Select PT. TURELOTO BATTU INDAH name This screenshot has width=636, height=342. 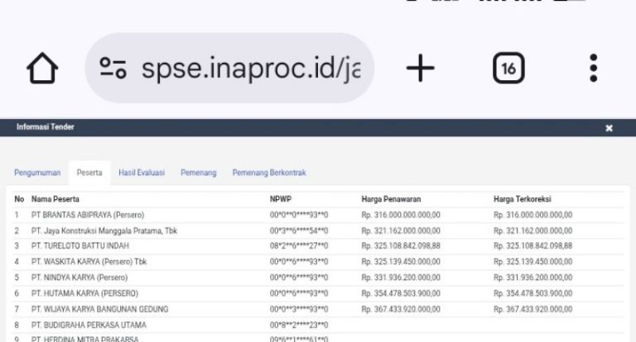point(79,246)
